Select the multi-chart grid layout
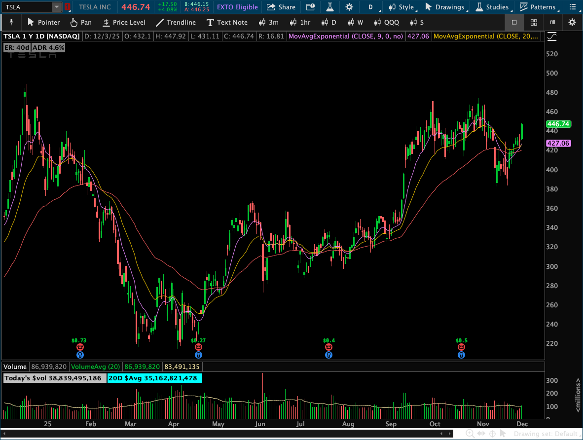Viewport: 583px width, 440px height. (x=534, y=22)
